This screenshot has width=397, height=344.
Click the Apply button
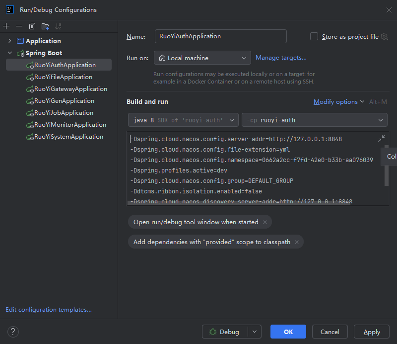click(x=371, y=332)
